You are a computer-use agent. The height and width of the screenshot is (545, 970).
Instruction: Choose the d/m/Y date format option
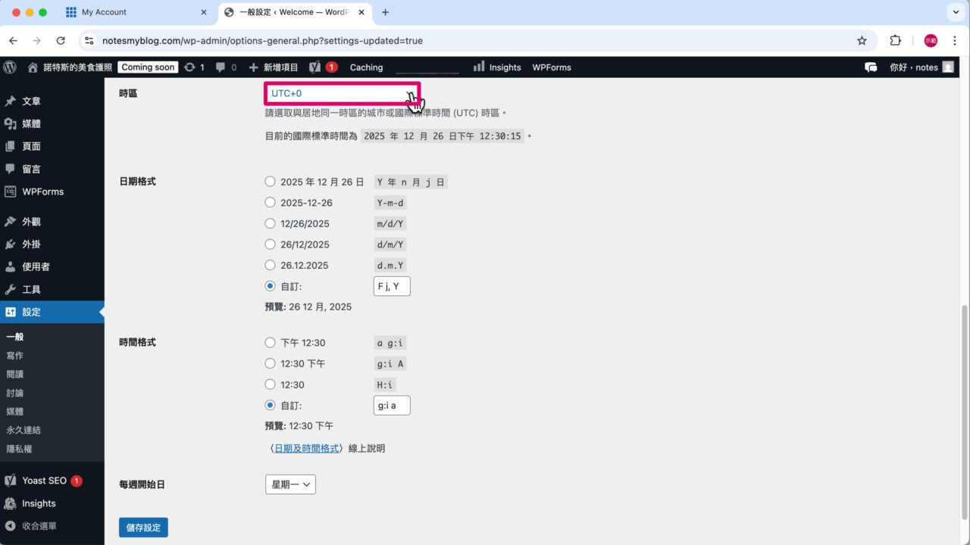tap(270, 244)
